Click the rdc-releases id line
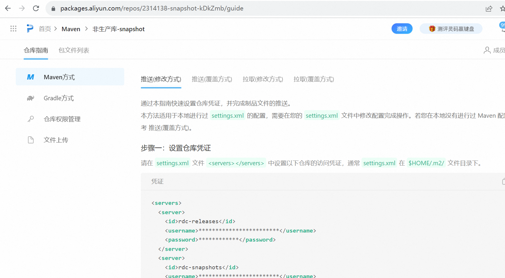The image size is (505, 278). click(x=200, y=221)
